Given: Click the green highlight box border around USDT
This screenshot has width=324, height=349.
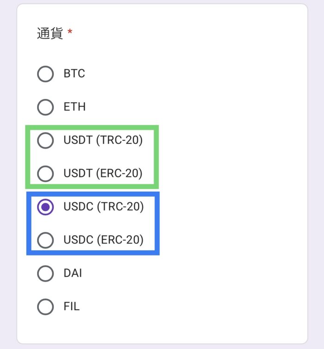Looking at the screenshot, I should click(x=92, y=128).
